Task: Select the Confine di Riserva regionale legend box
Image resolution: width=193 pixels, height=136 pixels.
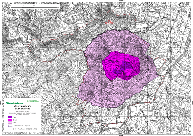Action: [10, 126]
